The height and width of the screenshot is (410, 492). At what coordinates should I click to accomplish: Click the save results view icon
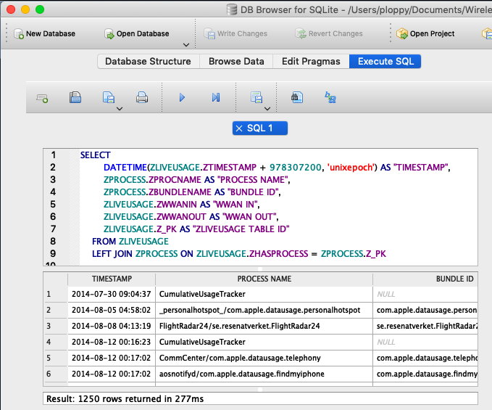[257, 97]
